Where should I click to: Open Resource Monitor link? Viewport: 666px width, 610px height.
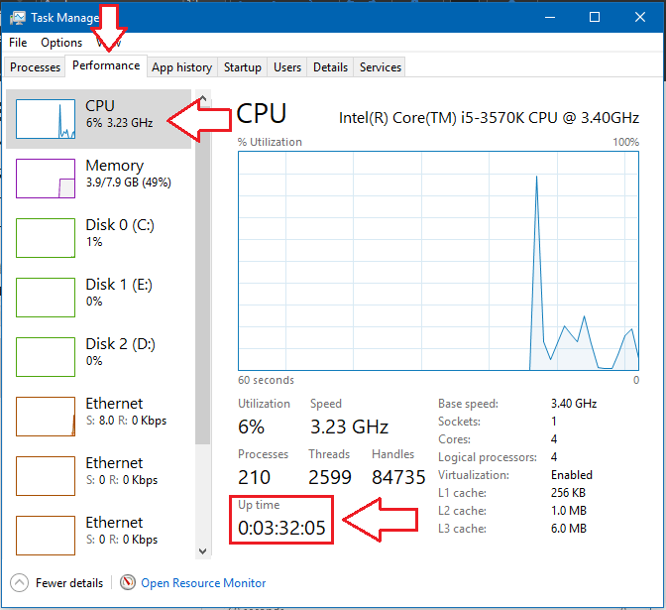coord(203,583)
